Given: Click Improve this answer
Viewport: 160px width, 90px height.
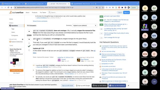Looking at the screenshot, I should 43,57.
